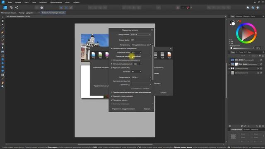Viewport: 265px width, 149px height.
Task: Select the Ellipse shape tool
Action: tap(2, 63)
